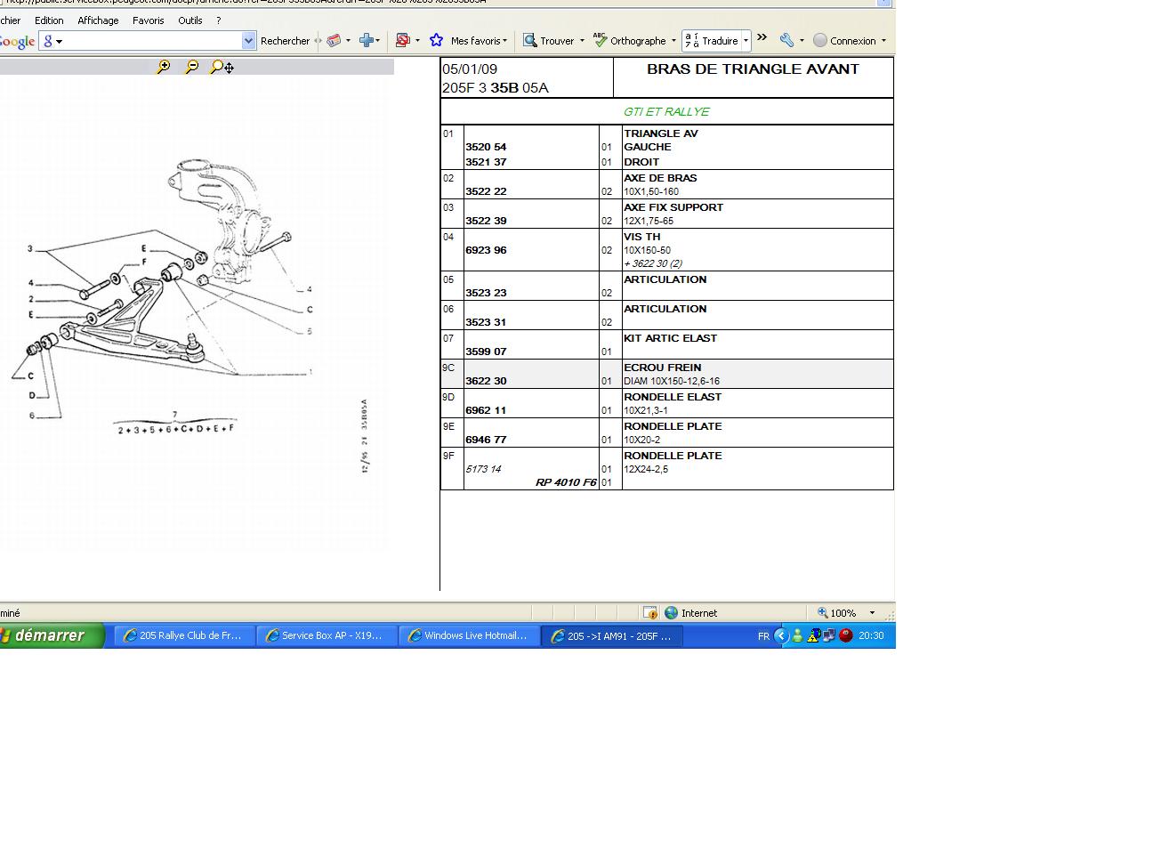Click the FR language indicator
Viewport: 1153px width, 865px height.
pos(763,636)
